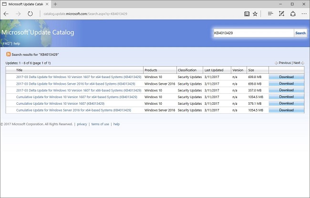Sort by Version column header
The height and width of the screenshot is (198, 310).
[238, 70]
